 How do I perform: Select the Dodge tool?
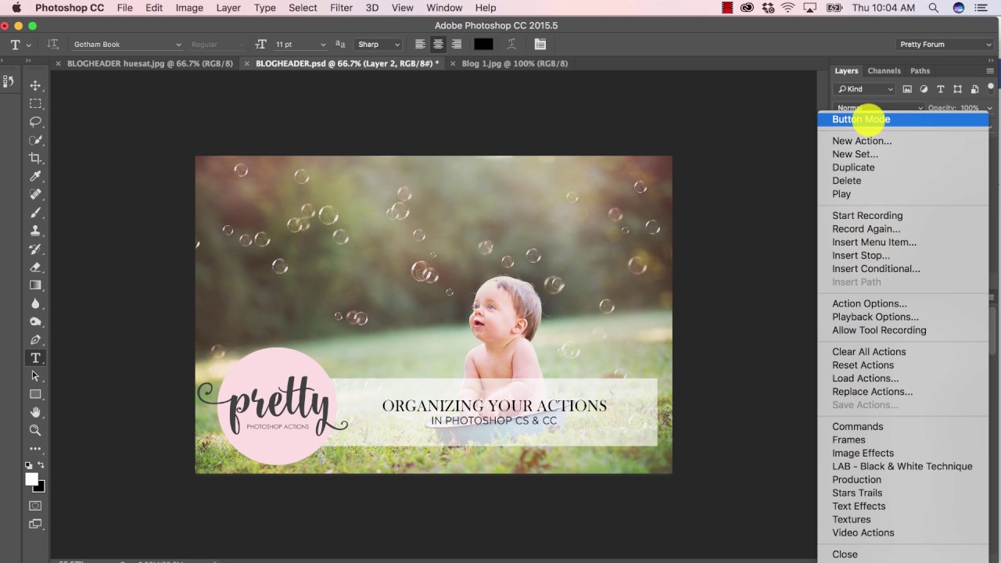35,321
